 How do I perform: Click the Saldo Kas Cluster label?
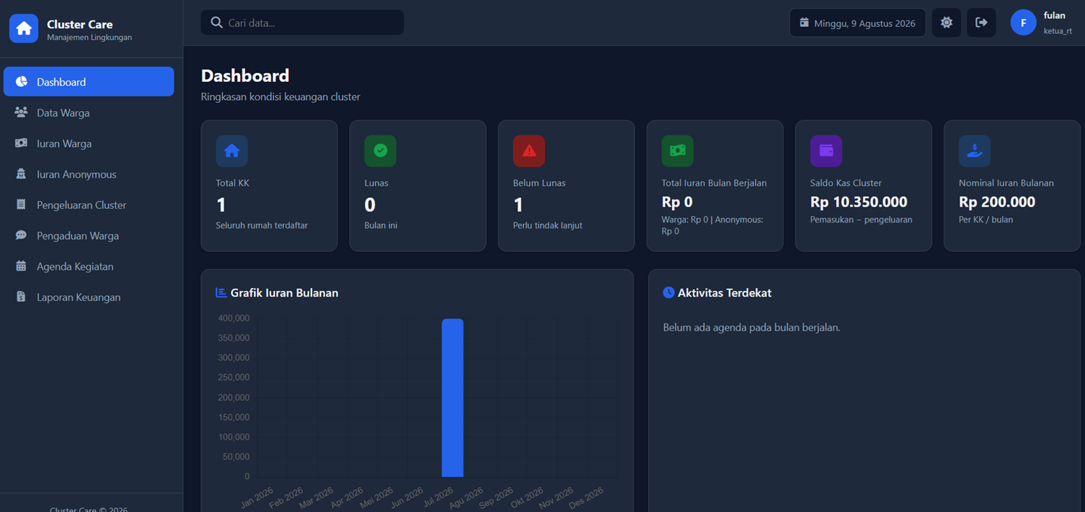[846, 183]
